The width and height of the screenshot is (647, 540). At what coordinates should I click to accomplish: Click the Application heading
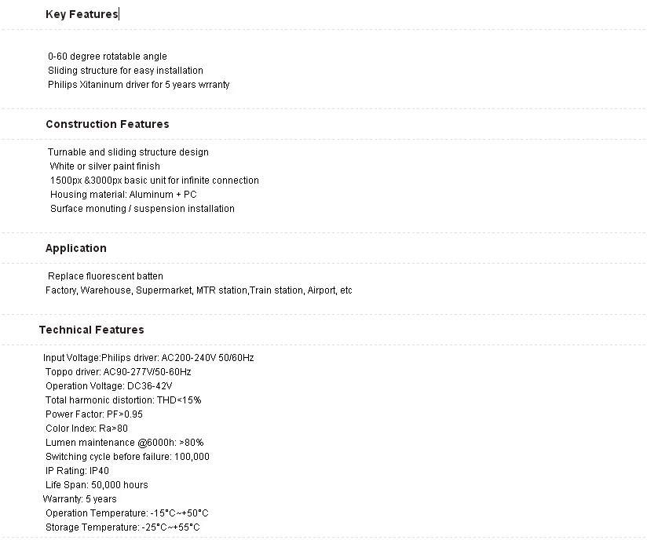coord(76,248)
